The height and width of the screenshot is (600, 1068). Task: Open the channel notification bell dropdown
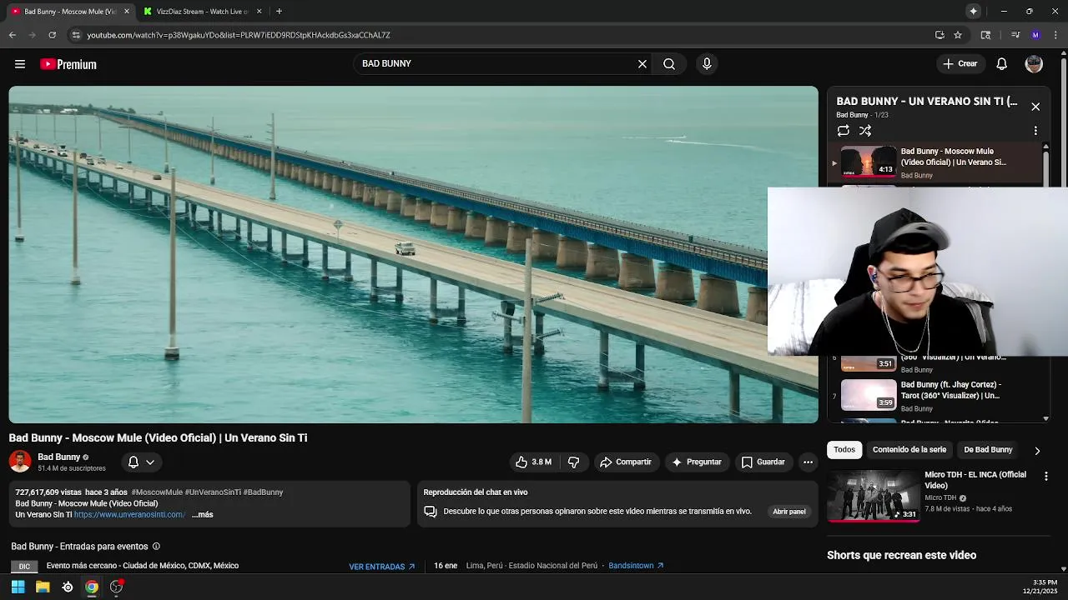141,462
